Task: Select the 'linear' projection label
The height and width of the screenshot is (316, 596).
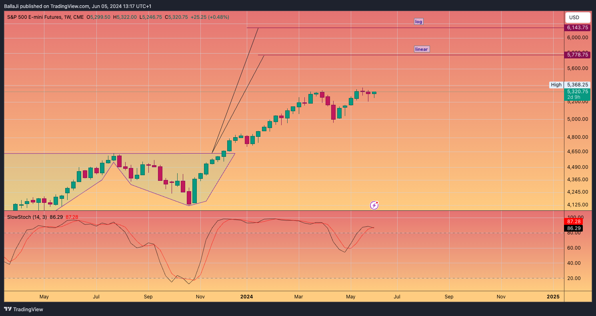Action: click(x=422, y=49)
